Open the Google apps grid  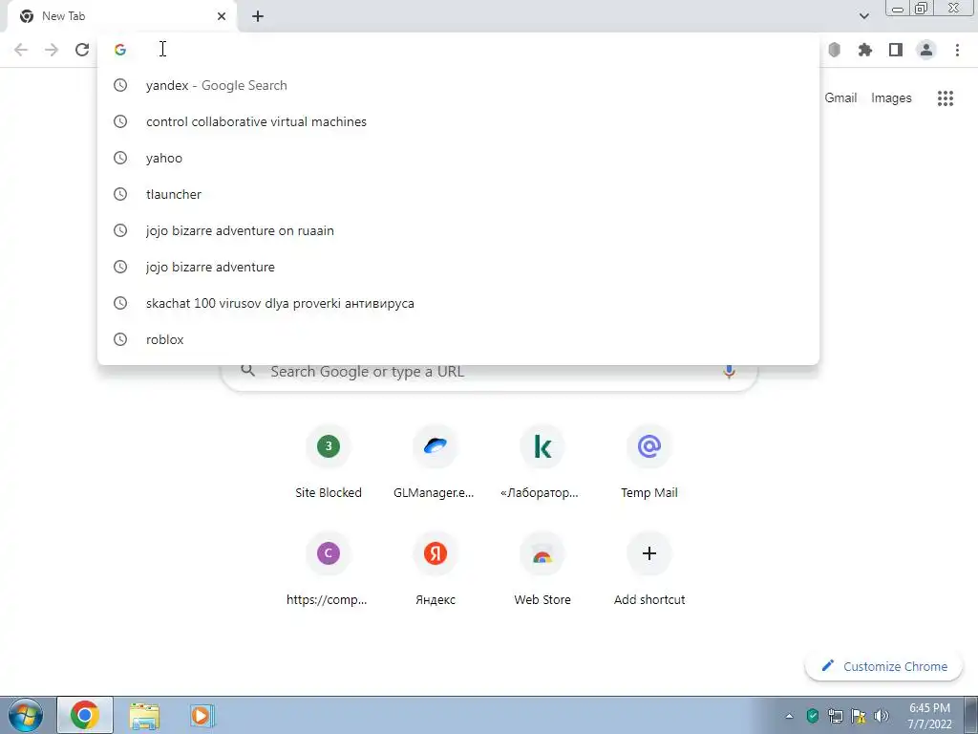click(945, 98)
